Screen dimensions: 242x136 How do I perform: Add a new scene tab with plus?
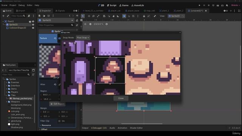231,11
